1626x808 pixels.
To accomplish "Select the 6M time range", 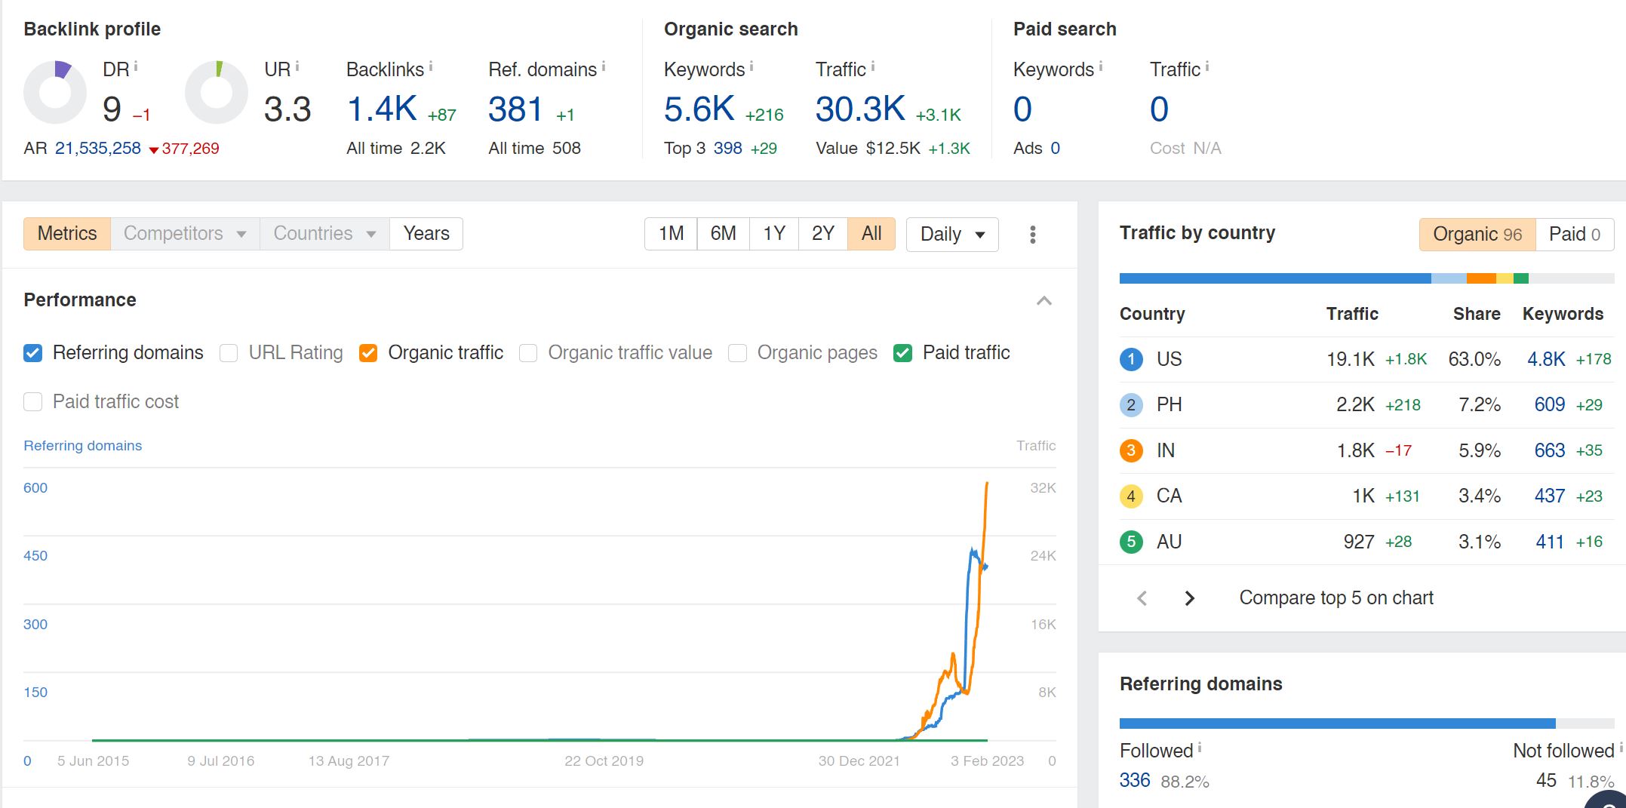I will pos(723,234).
